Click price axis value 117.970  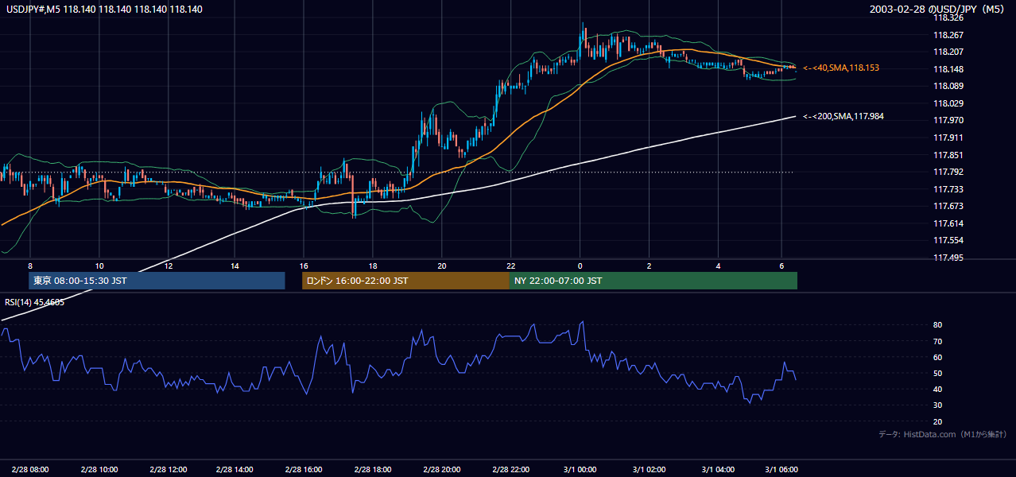tap(948, 120)
